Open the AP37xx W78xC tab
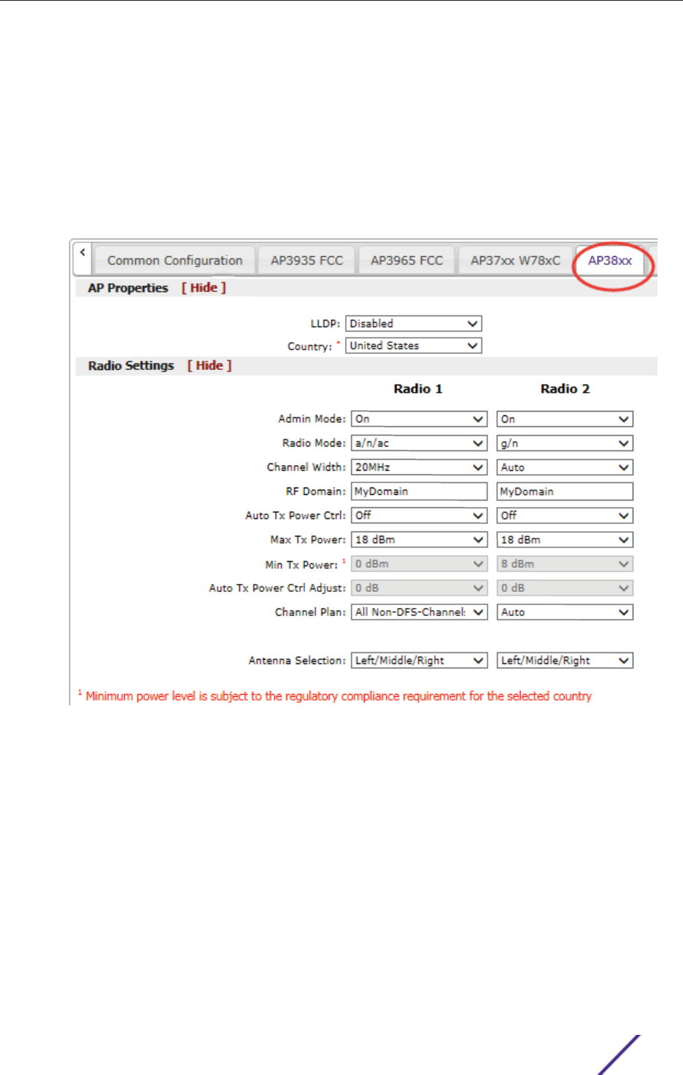The height and width of the screenshot is (1075, 683). 515,261
